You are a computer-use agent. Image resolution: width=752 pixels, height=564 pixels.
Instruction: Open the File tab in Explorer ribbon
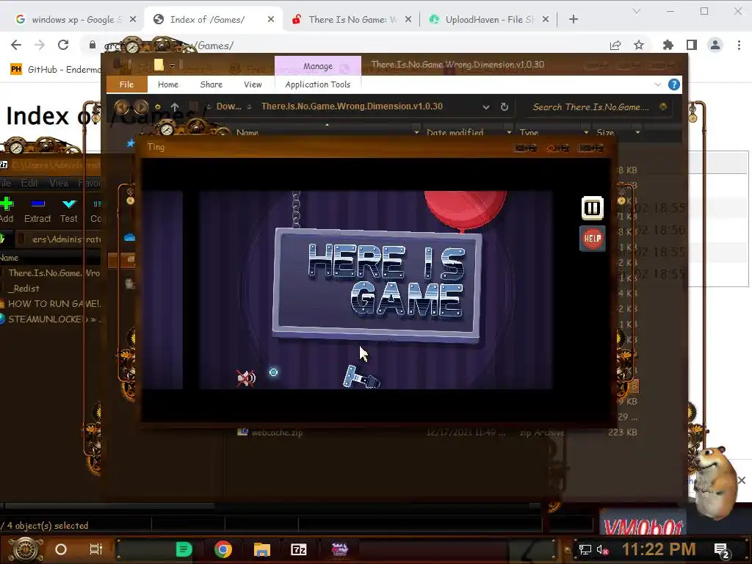(126, 84)
